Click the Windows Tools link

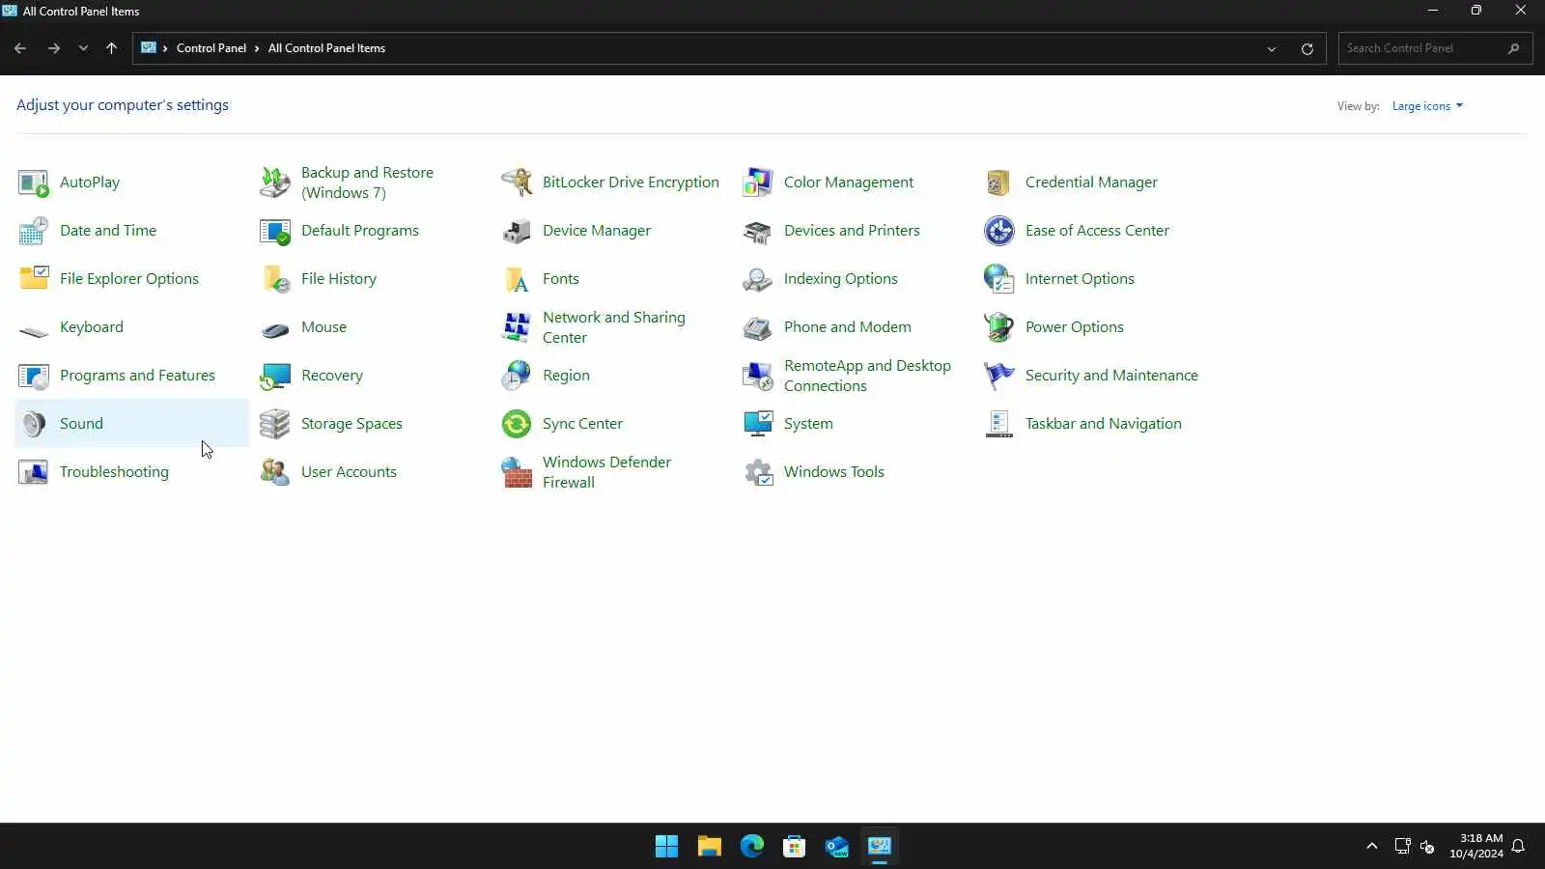click(834, 472)
